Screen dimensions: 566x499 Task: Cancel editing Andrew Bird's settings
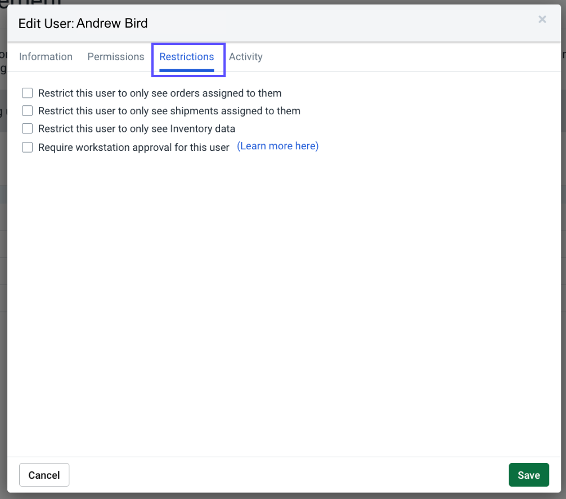click(44, 474)
